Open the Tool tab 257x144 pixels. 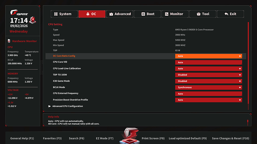[x=203, y=14]
